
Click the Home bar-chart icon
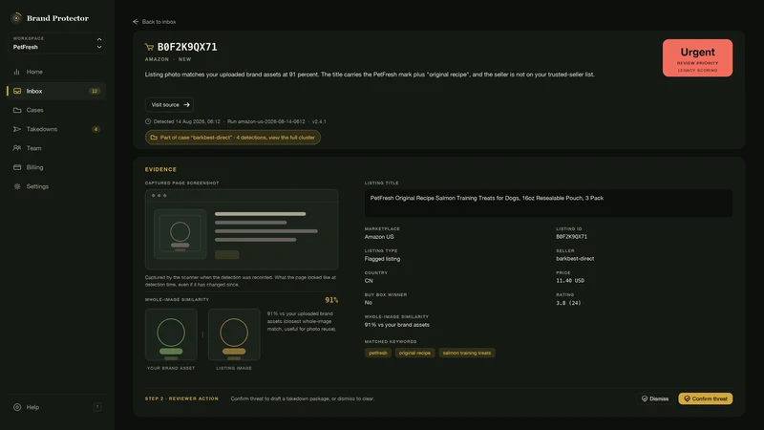tap(17, 72)
